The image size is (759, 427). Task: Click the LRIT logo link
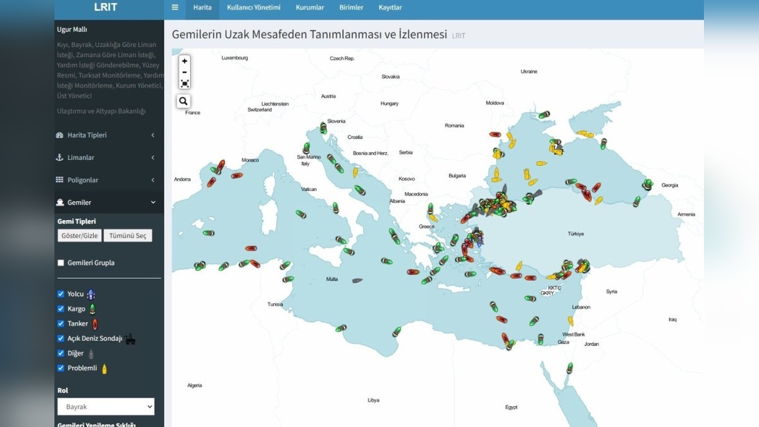[x=105, y=8]
